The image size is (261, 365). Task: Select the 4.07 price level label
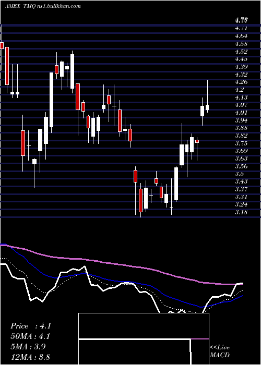coord(241,105)
